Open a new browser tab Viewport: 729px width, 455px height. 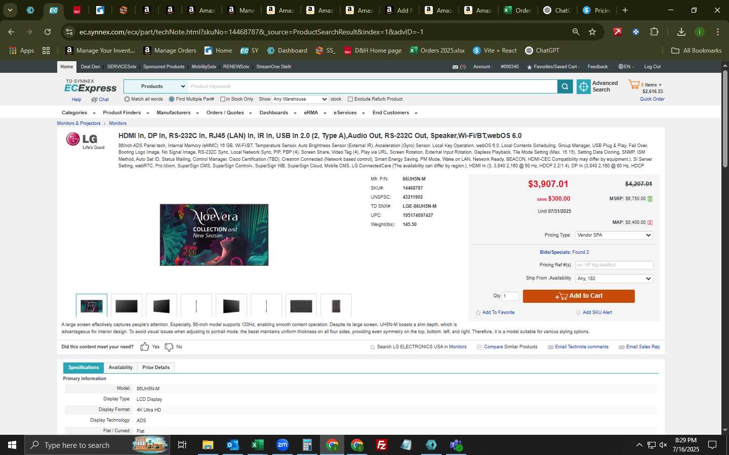tap(625, 10)
